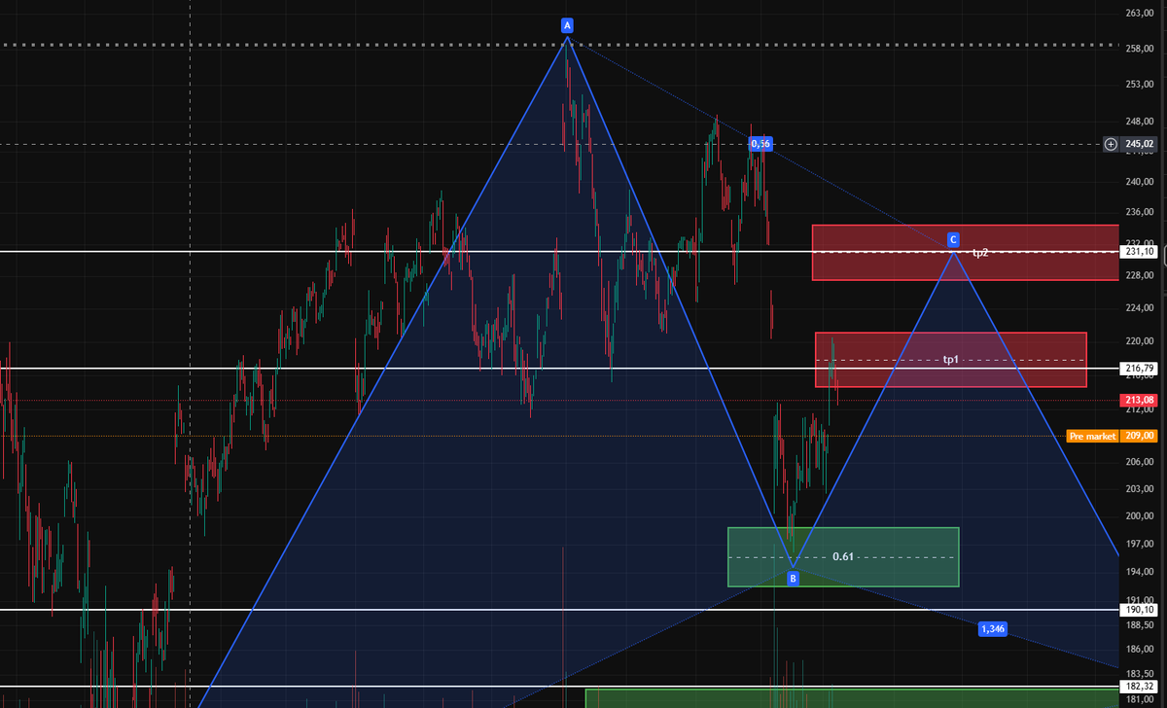Click the orange Pre market label
The width and height of the screenshot is (1167, 708).
(x=1092, y=437)
